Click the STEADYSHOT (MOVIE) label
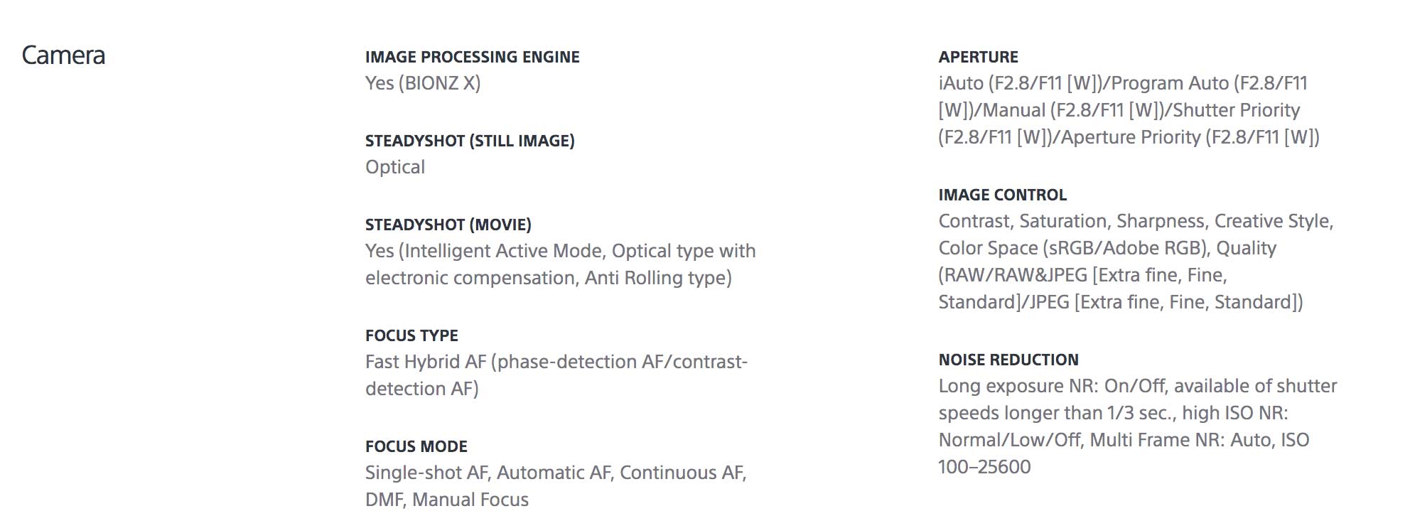Image resolution: width=1410 pixels, height=516 pixels. coord(448,225)
